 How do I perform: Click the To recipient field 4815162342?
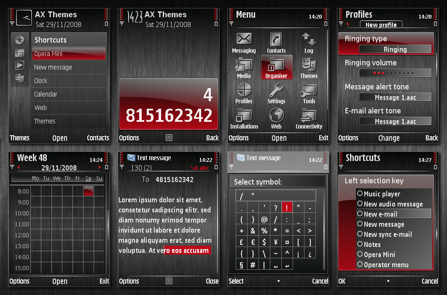pyautogui.click(x=175, y=180)
